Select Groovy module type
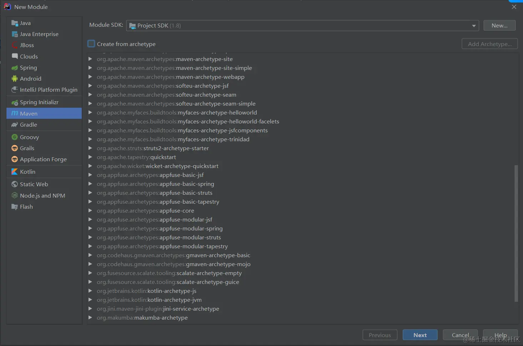This screenshot has height=346, width=523. [x=44, y=137]
